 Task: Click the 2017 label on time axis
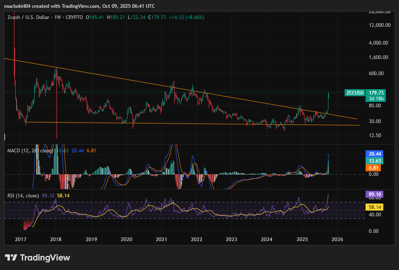coord(21,239)
